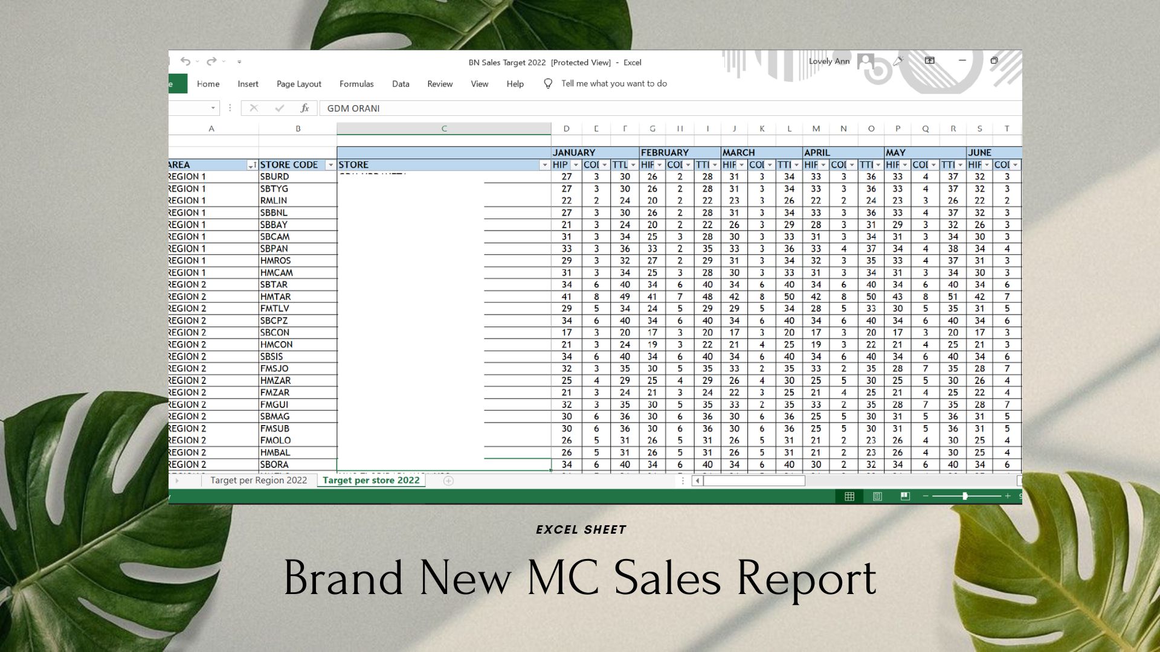1160x652 pixels.
Task: Click the Lovely Ann account name
Action: [829, 61]
